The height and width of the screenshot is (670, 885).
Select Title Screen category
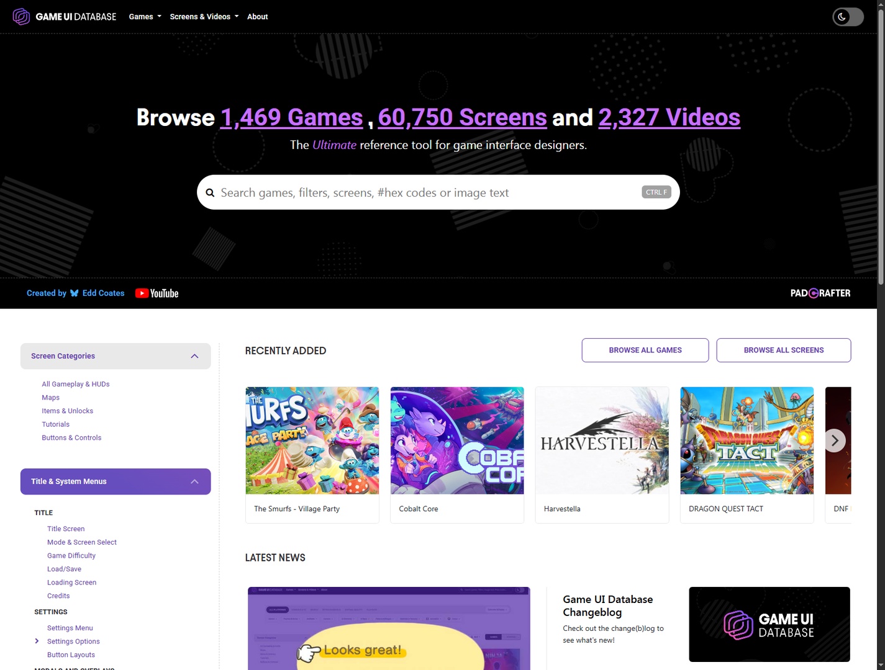[66, 529]
